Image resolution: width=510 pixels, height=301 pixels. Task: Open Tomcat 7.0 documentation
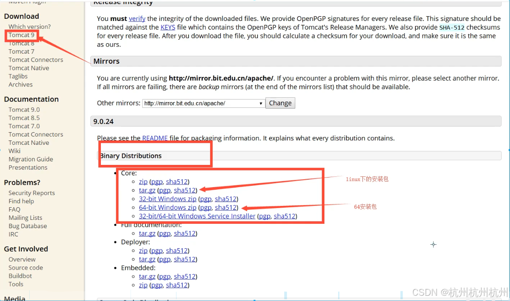(x=24, y=126)
